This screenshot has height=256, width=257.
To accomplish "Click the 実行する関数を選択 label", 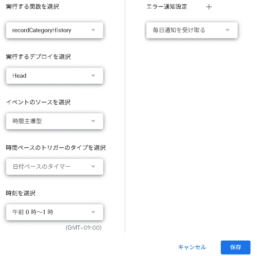I will pos(32,7).
